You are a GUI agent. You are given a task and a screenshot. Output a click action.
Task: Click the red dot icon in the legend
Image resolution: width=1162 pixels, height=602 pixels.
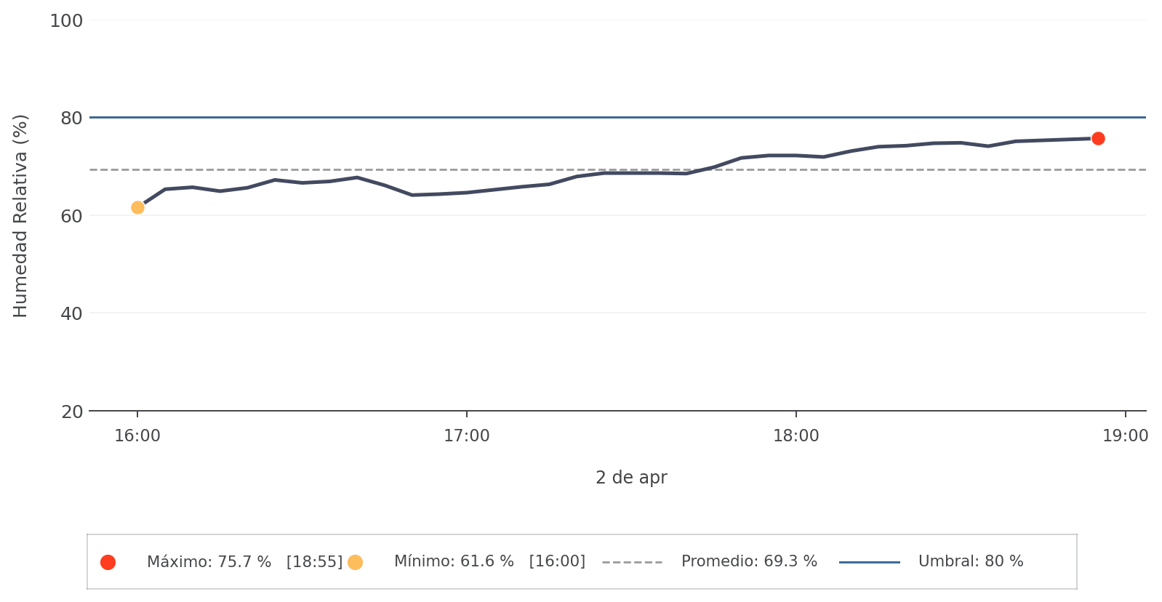[108, 562]
